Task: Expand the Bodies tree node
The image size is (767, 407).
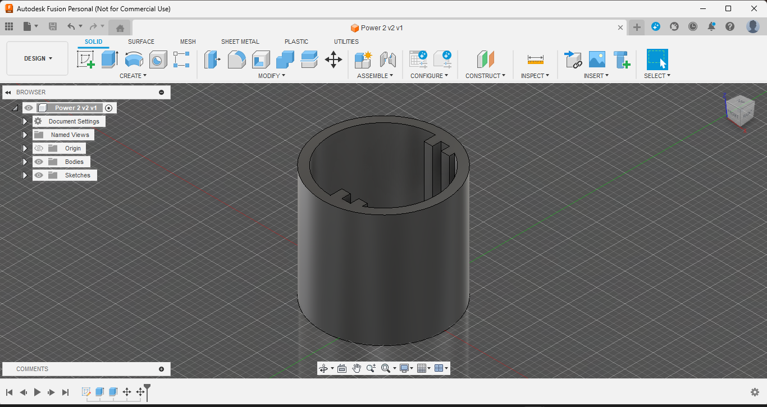Action: pos(25,162)
